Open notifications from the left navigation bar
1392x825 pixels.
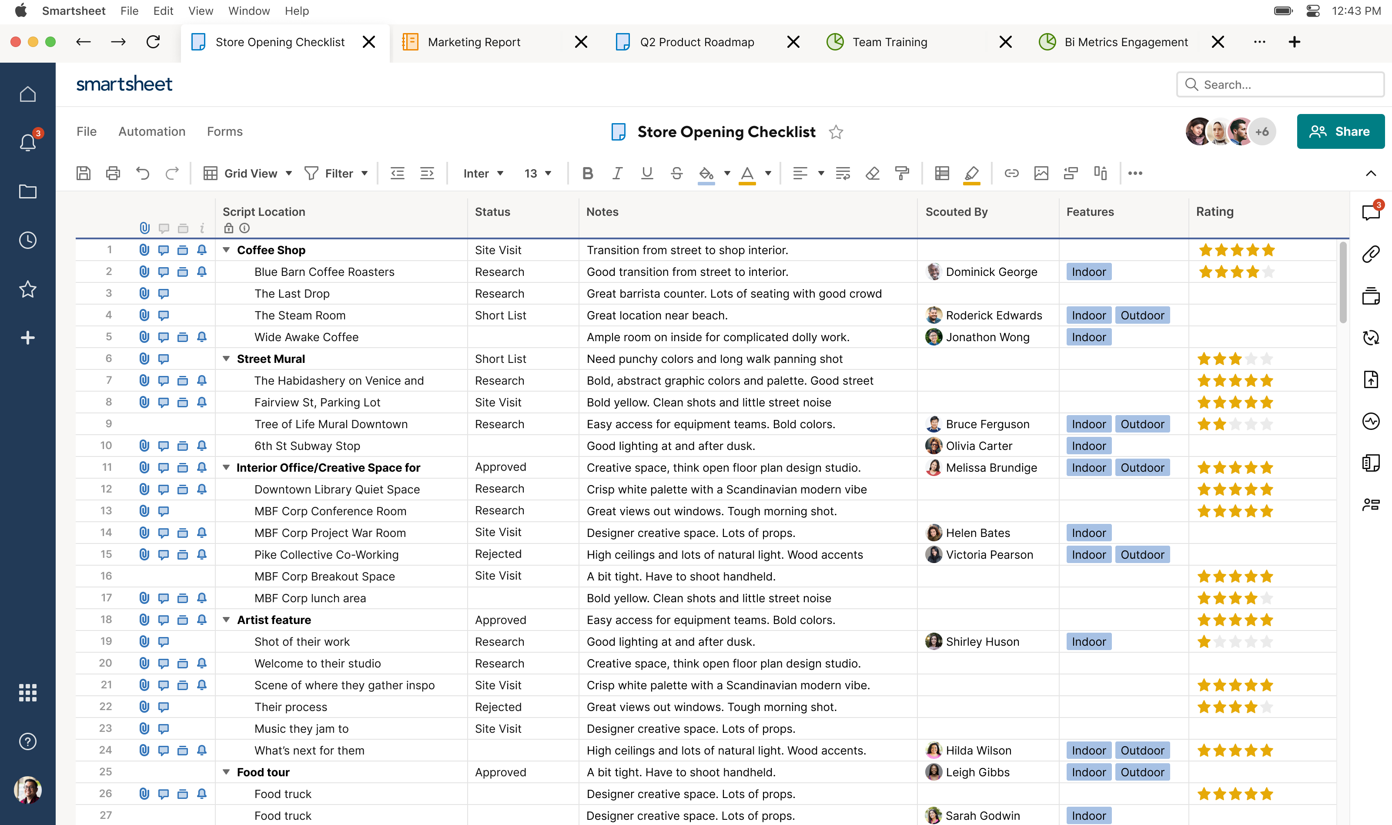pos(27,142)
